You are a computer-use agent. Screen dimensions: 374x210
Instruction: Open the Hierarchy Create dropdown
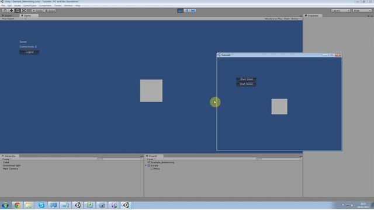(6, 159)
